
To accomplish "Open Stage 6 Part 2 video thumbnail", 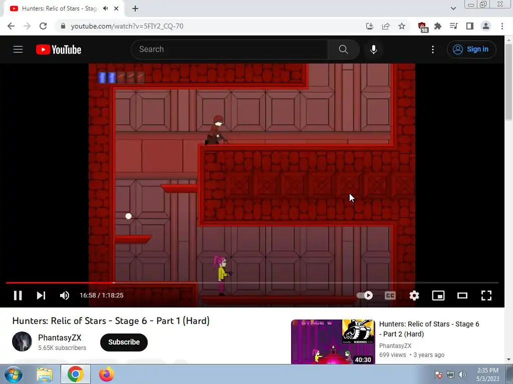I will pos(333,341).
